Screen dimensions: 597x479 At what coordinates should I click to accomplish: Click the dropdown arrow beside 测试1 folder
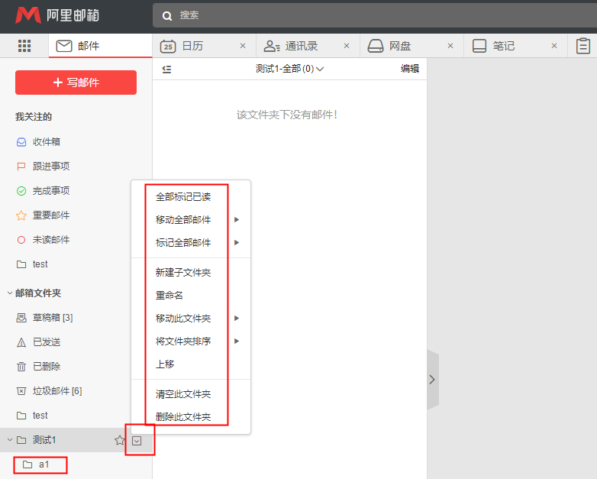[x=137, y=440]
